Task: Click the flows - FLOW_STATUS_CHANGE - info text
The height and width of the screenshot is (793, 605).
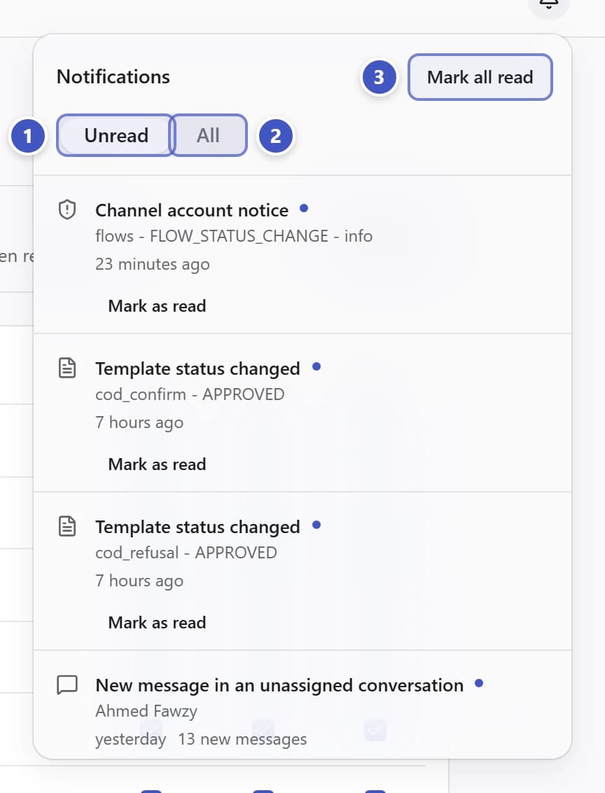Action: (x=234, y=236)
